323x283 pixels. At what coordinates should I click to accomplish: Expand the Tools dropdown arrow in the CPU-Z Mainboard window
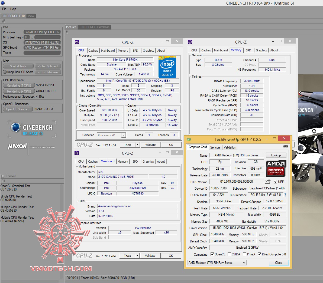[137, 256]
